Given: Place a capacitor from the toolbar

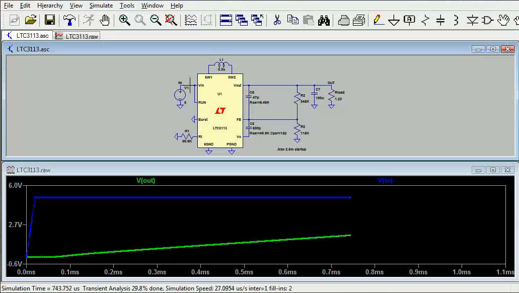Looking at the screenshot, I should point(440,20).
